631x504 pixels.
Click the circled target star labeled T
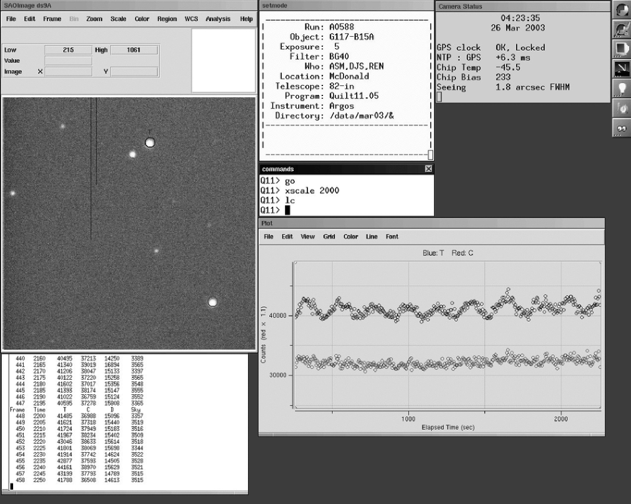[150, 143]
